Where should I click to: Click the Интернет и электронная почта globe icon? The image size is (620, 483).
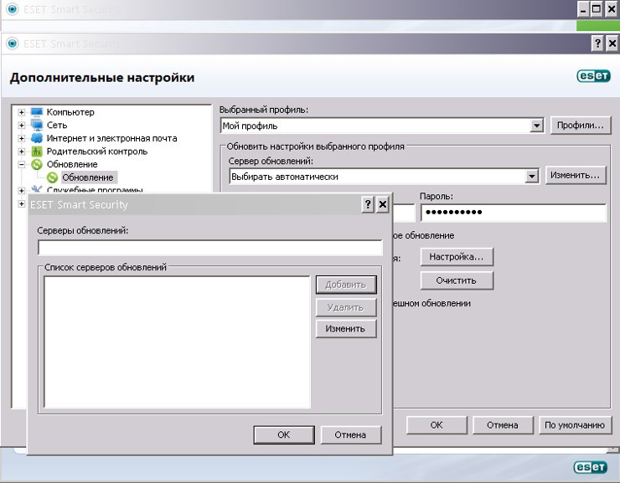[36, 138]
